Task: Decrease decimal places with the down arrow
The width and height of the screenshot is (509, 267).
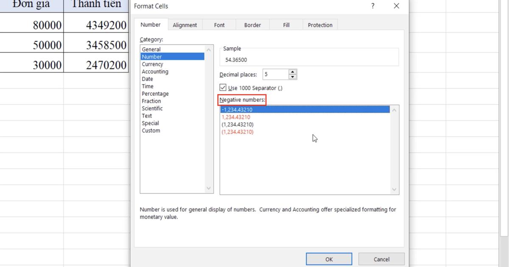Action: [x=293, y=76]
